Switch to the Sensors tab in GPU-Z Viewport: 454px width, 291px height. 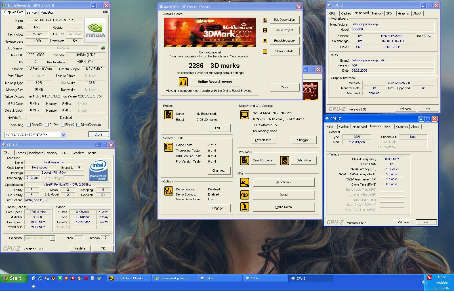(32, 13)
